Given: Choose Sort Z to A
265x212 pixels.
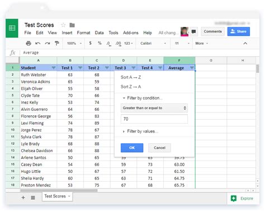Looking at the screenshot, I should pos(131,87).
